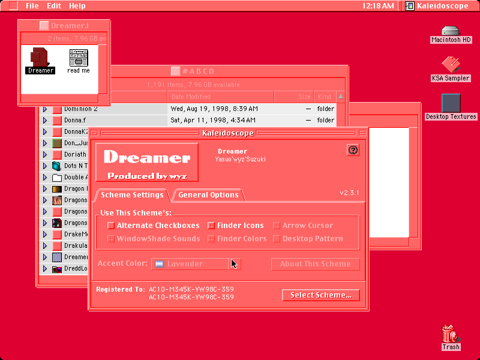The height and width of the screenshot is (360, 480).
Task: Click the Trash icon on the desktop
Action: pyautogui.click(x=451, y=334)
